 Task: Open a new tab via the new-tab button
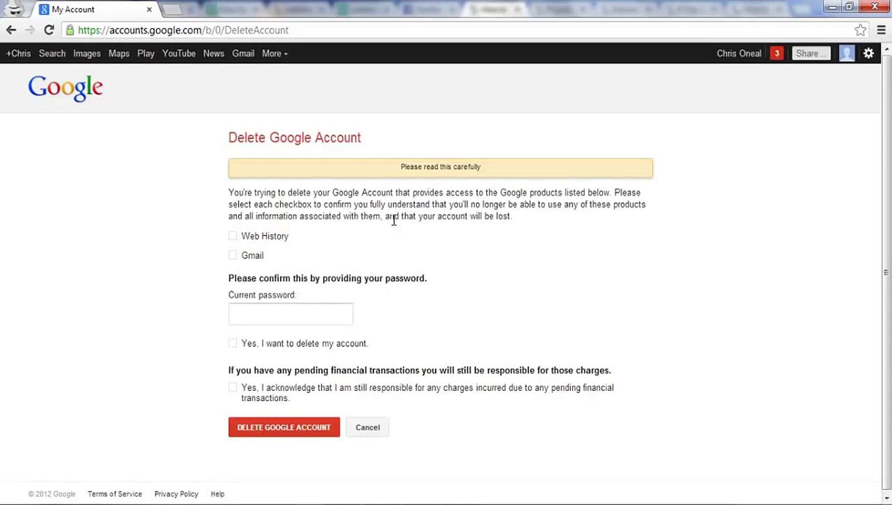172,10
